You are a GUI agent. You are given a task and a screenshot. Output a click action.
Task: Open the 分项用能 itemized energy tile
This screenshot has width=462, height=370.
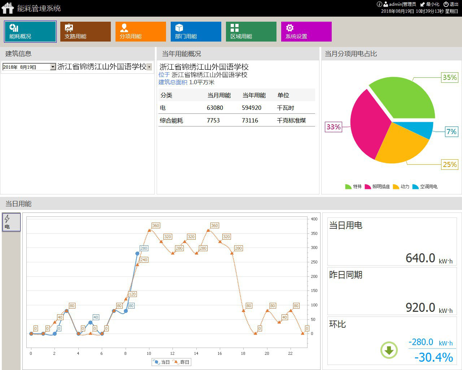click(140, 32)
